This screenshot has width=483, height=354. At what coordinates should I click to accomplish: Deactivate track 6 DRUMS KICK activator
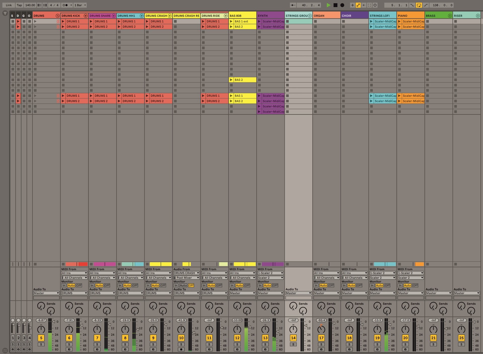tap(69, 338)
